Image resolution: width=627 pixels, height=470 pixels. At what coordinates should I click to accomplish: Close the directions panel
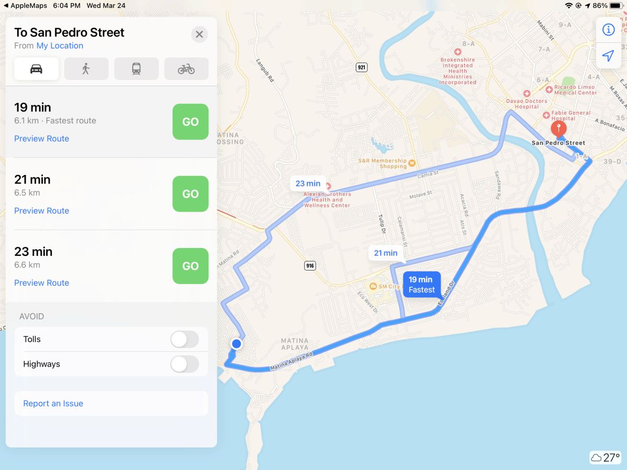199,34
